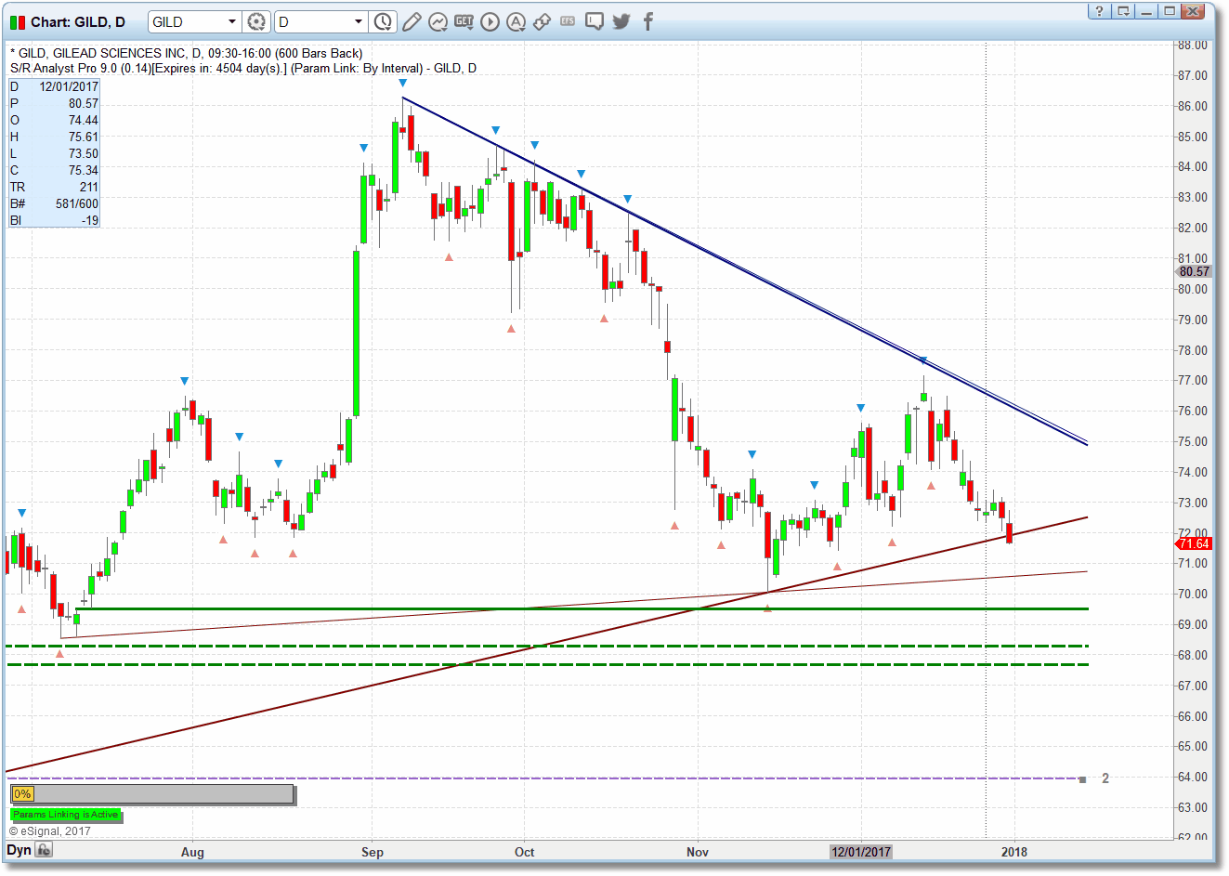Start bar replay with play icon
Viewport: 1229px width, 876px height.
pos(490,21)
